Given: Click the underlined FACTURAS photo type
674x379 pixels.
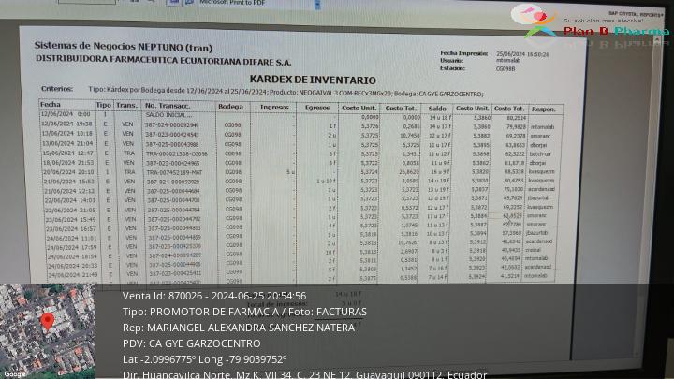Looking at the screenshot, I should 342,312.
